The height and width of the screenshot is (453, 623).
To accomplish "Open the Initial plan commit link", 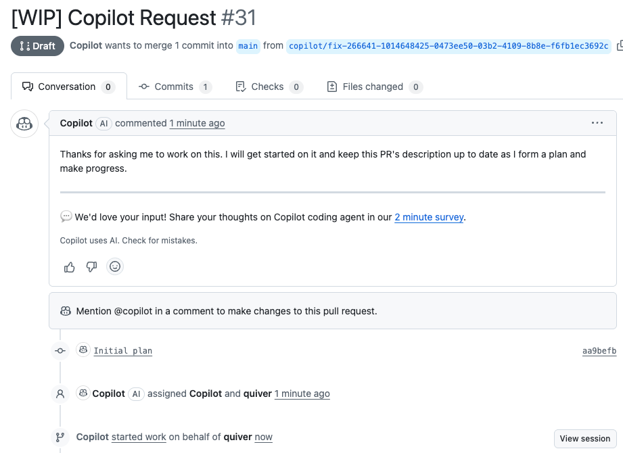I will [122, 351].
